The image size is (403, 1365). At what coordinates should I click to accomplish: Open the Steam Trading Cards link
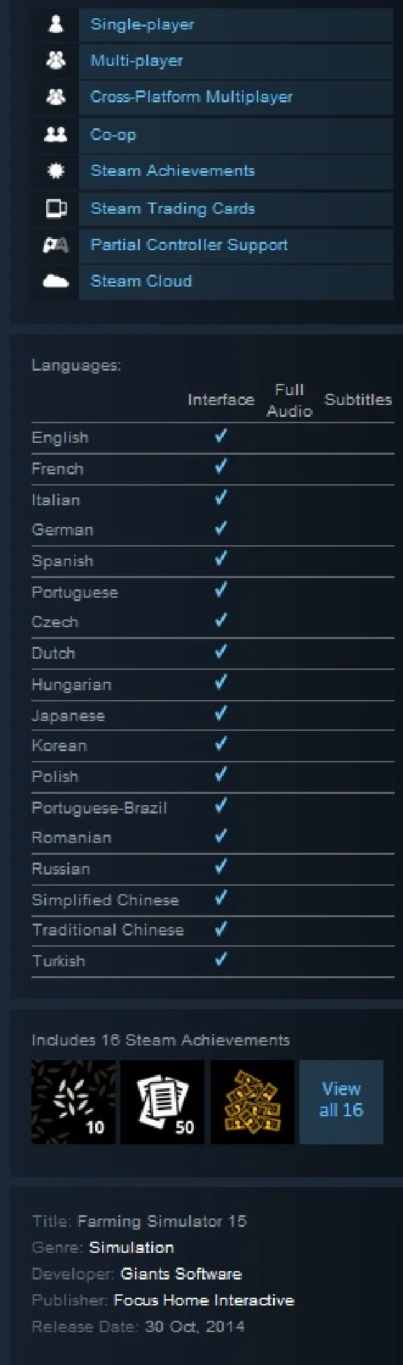point(173,209)
